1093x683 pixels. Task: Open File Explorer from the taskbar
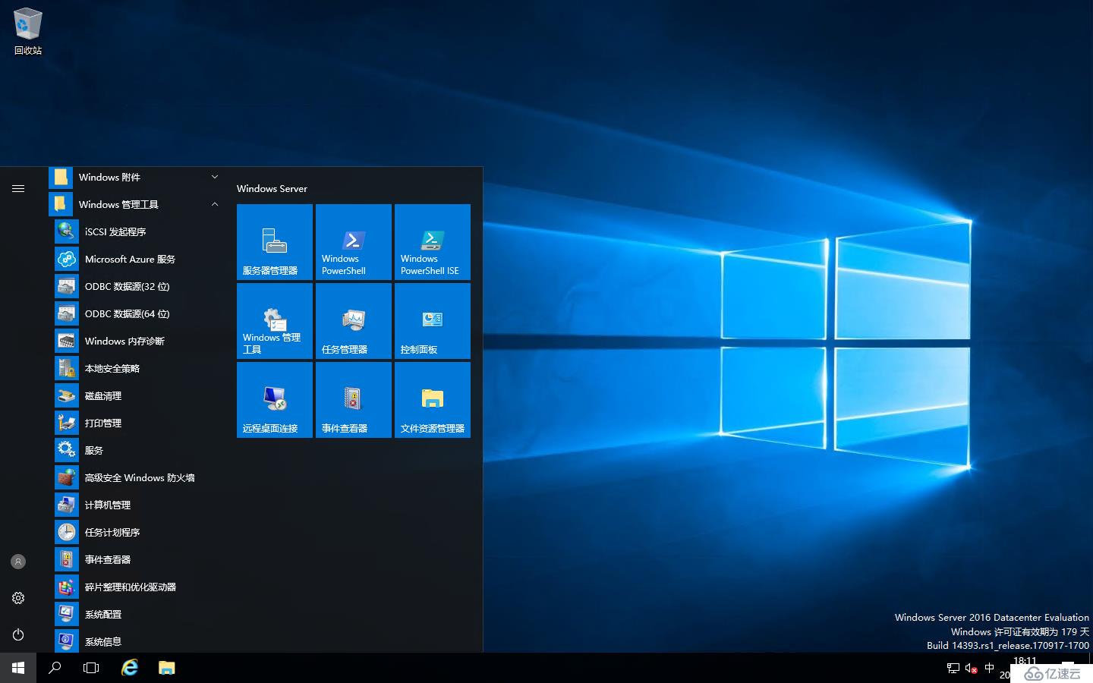pyautogui.click(x=166, y=668)
